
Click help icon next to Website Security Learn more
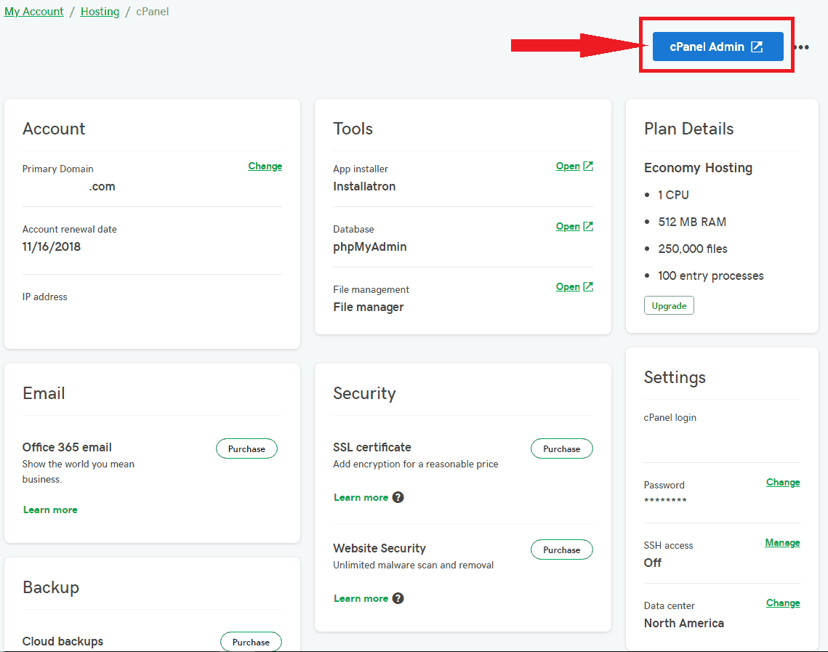click(398, 598)
